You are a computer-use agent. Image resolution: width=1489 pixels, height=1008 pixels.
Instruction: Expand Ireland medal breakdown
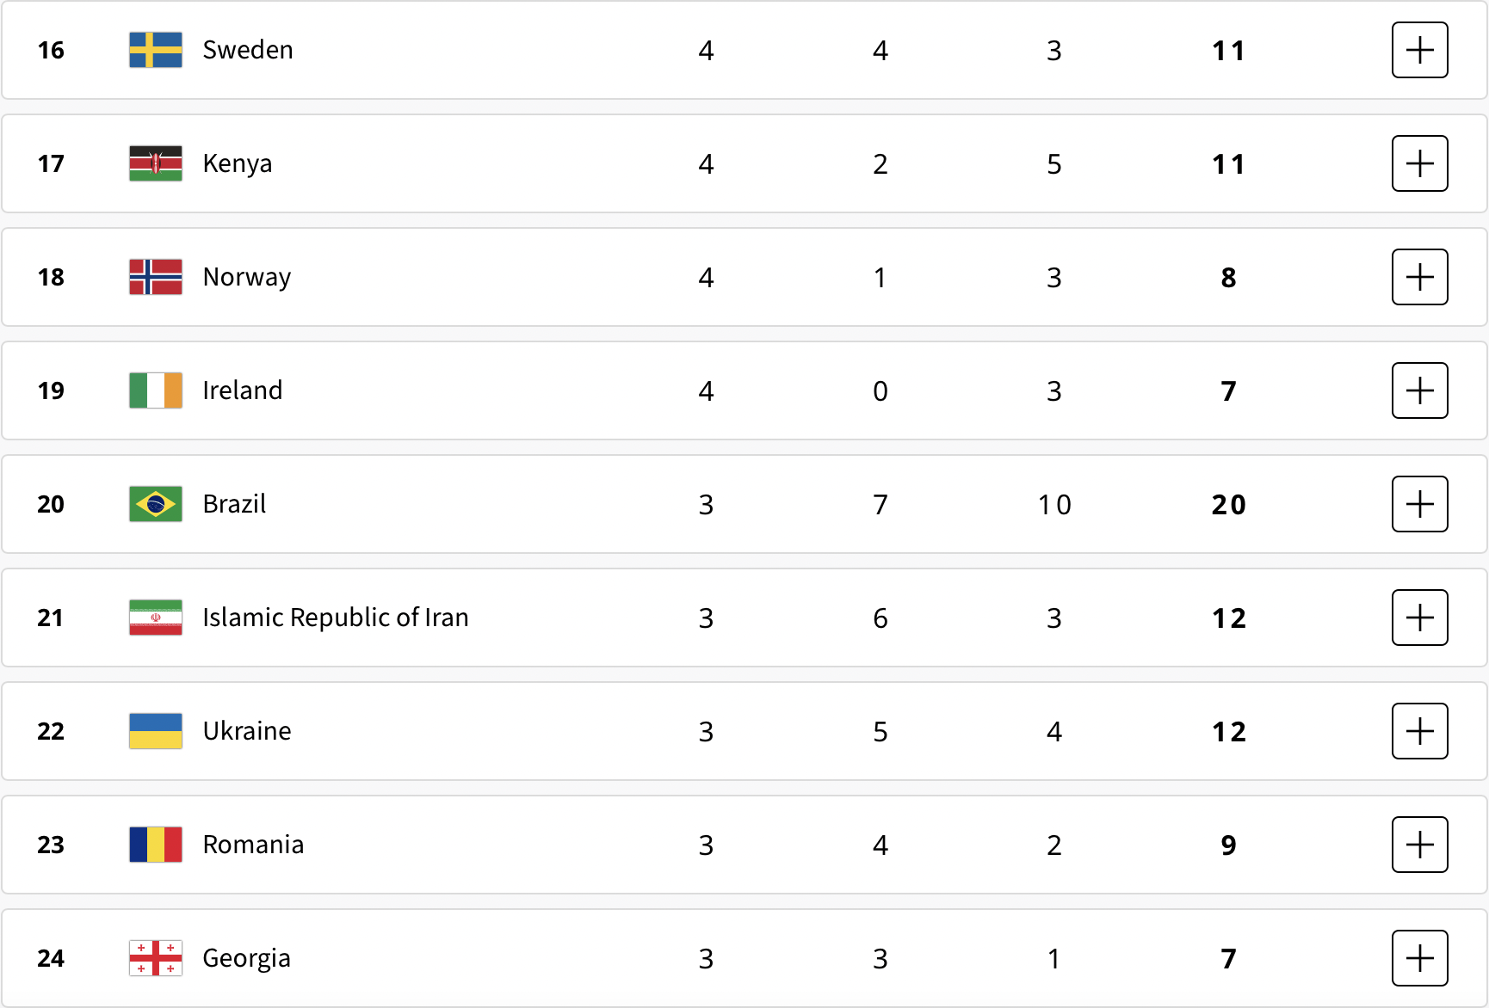[1419, 390]
